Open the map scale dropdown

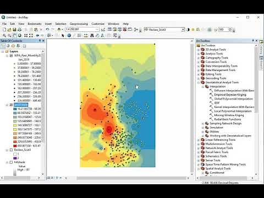coord(97,29)
